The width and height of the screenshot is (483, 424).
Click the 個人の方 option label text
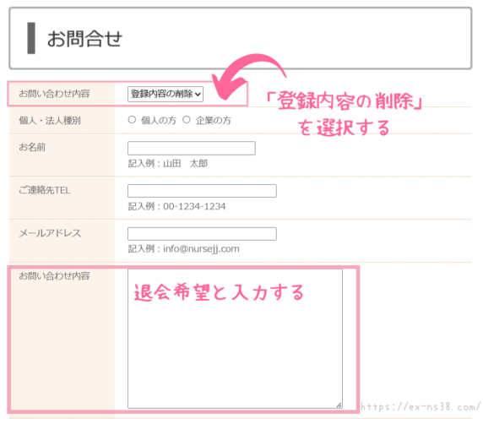tap(159, 120)
